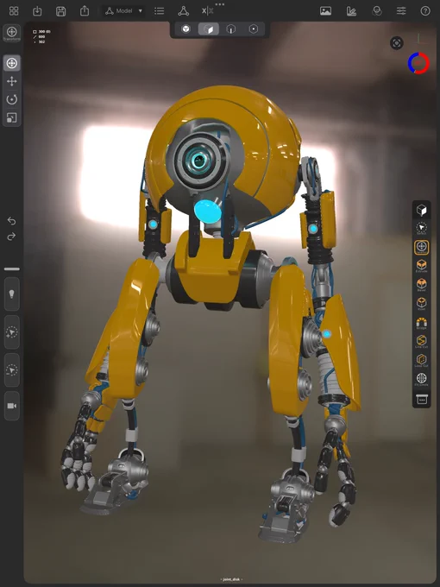The image size is (440, 587).
Task: Click the red-blue orientation gizmo ring
Action: pyautogui.click(x=418, y=63)
